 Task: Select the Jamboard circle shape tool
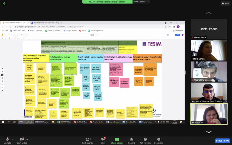(x=2, y=84)
